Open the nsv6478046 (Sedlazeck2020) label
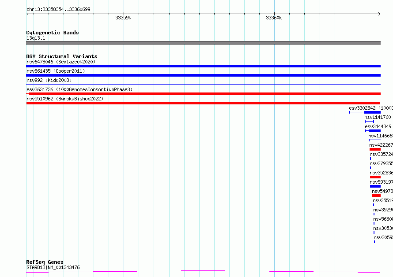This screenshot has height=277, width=393. click(61, 62)
